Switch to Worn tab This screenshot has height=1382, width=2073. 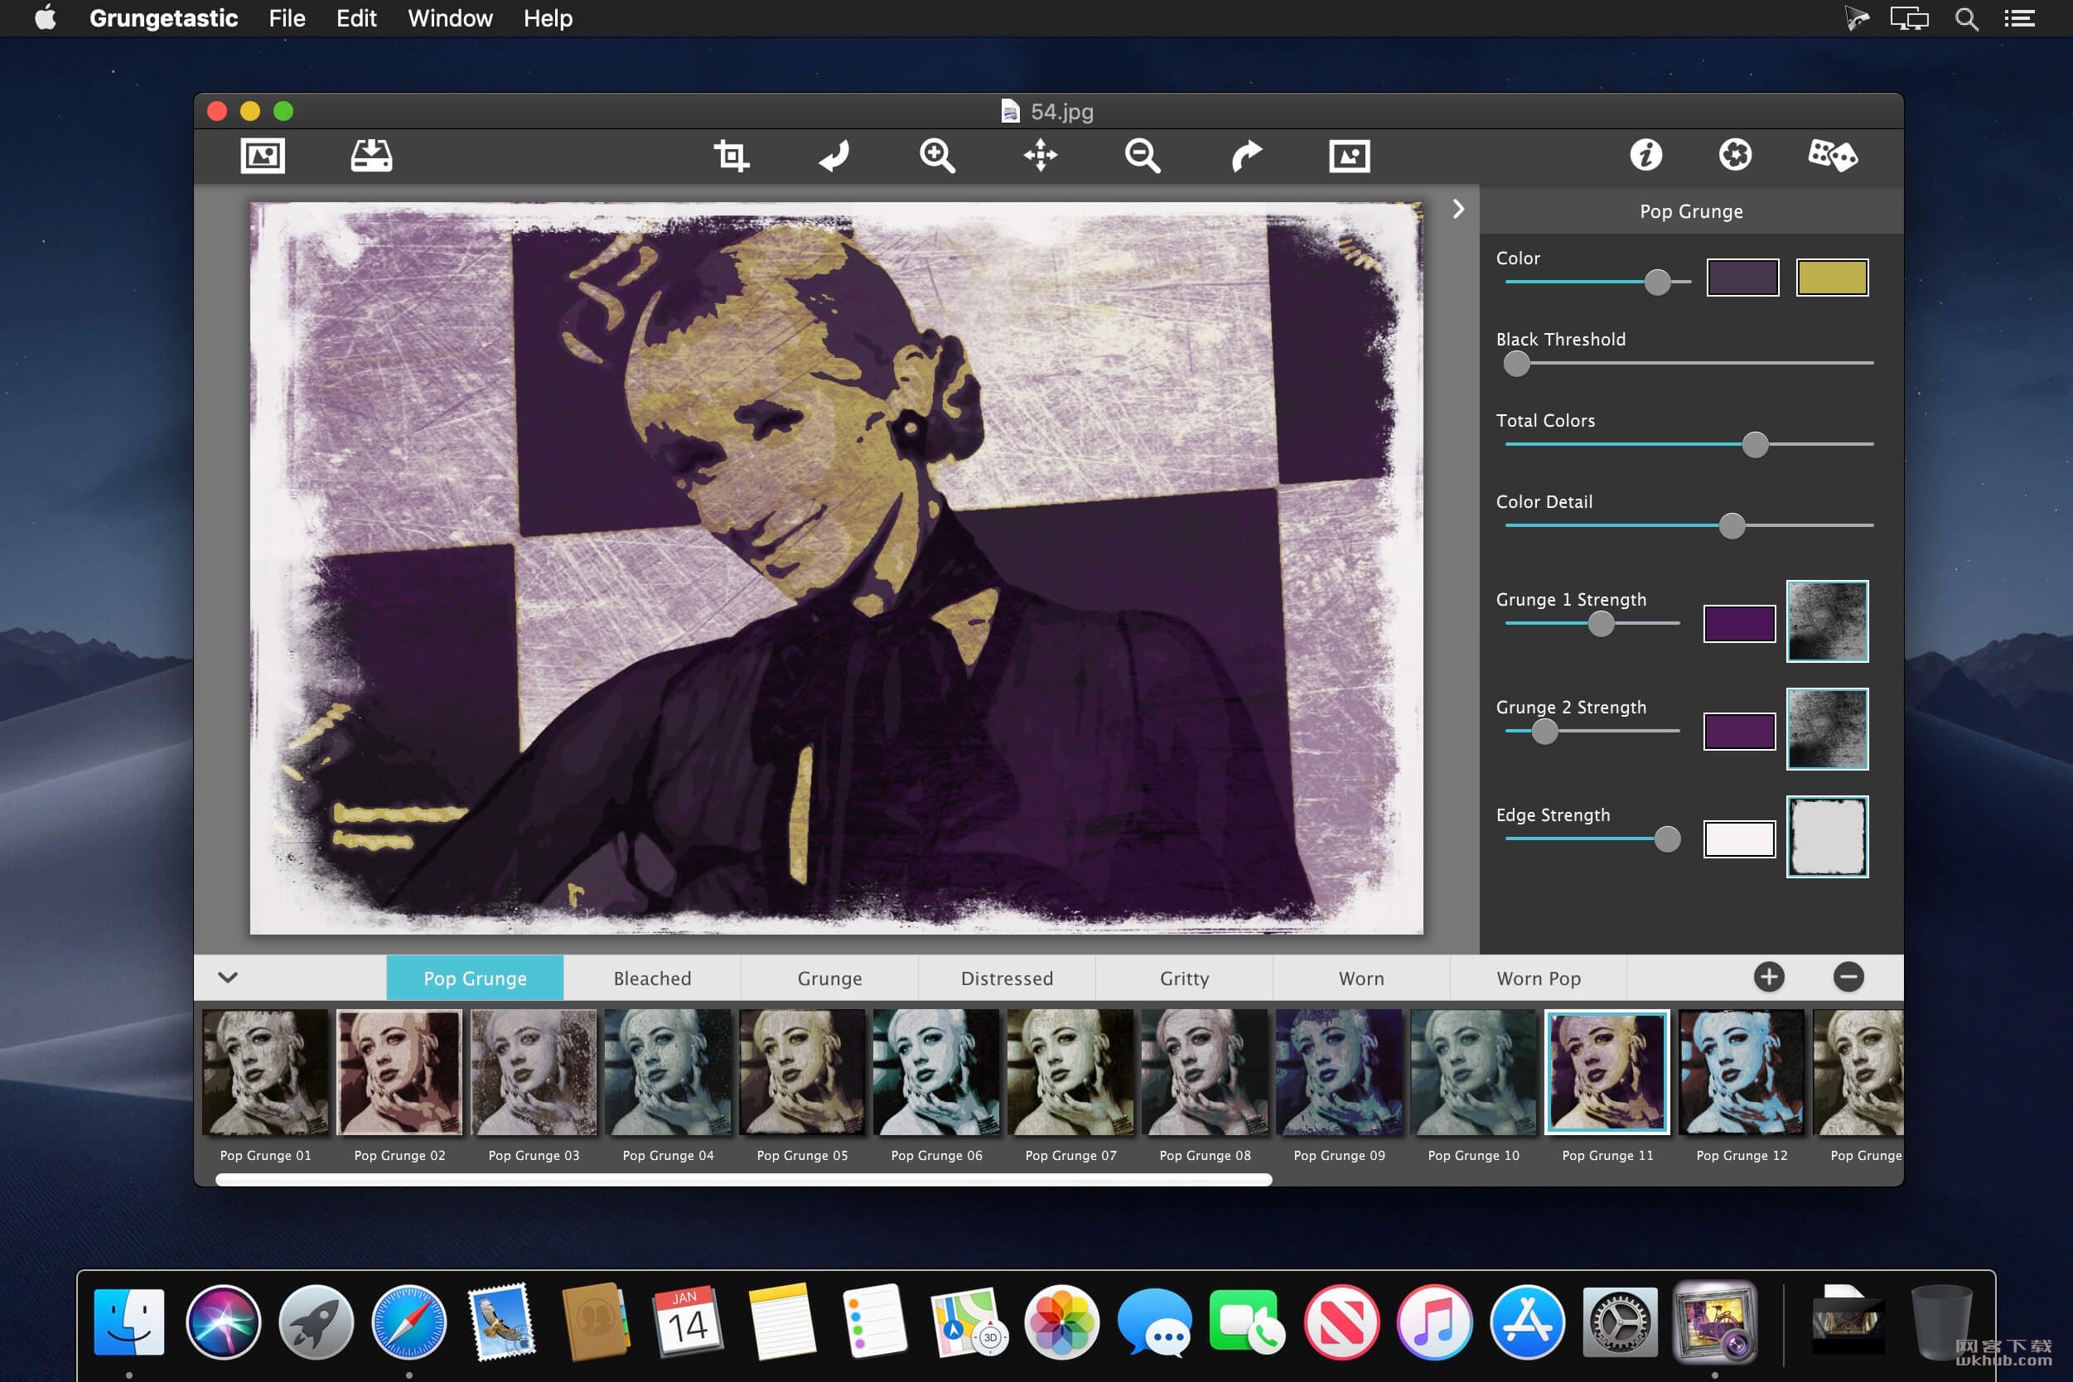click(x=1360, y=978)
